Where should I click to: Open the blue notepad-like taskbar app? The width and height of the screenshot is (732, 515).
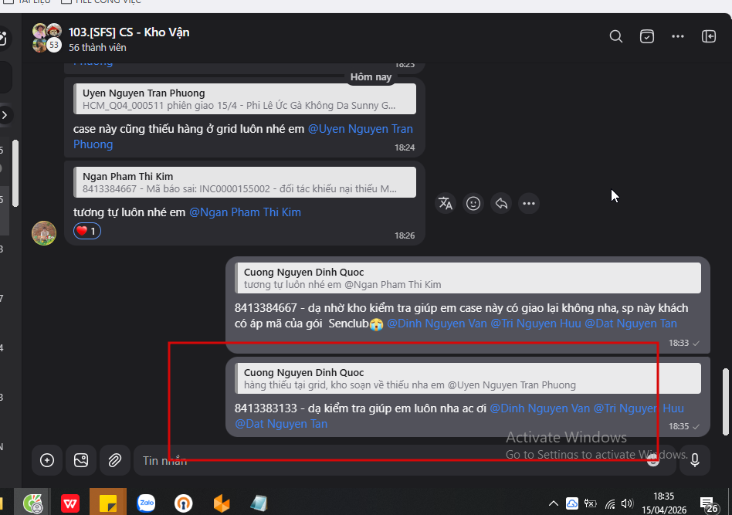[259, 503]
